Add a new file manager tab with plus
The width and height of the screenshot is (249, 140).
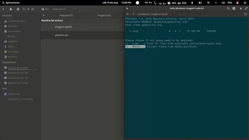(x=44, y=15)
